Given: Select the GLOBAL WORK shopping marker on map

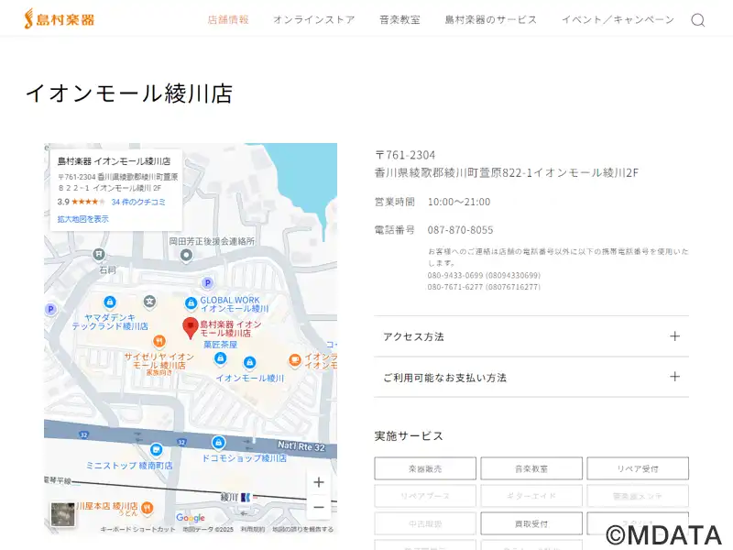Looking at the screenshot, I should pos(191,303).
